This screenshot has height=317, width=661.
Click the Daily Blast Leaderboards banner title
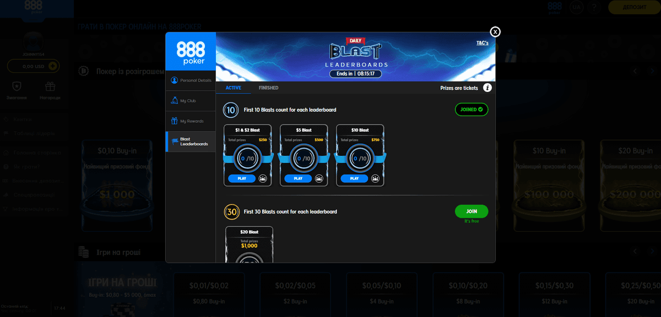[356, 53]
